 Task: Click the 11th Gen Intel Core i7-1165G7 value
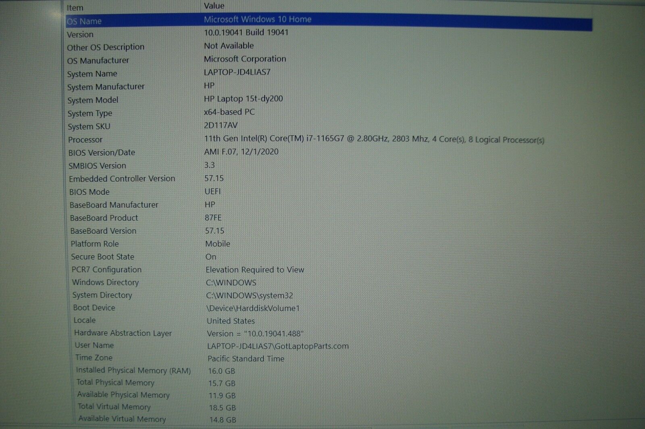coord(374,139)
